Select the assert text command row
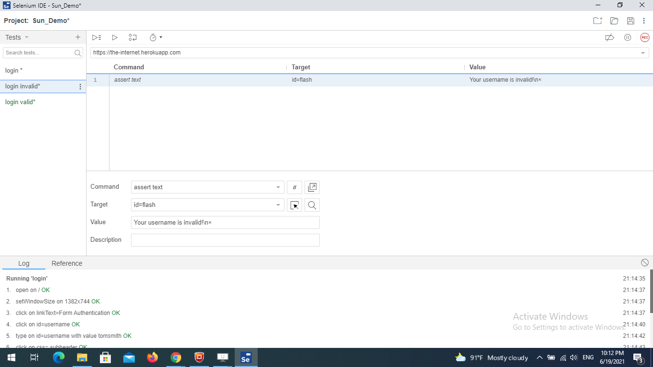 (x=370, y=80)
